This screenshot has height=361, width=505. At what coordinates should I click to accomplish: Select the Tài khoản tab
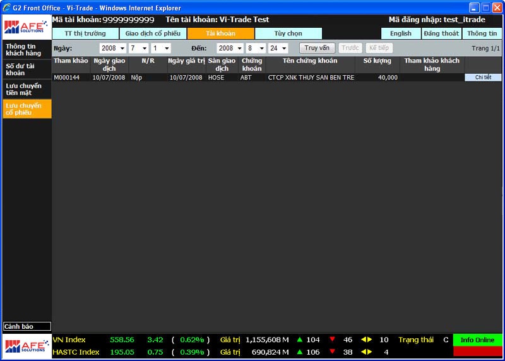coord(220,33)
